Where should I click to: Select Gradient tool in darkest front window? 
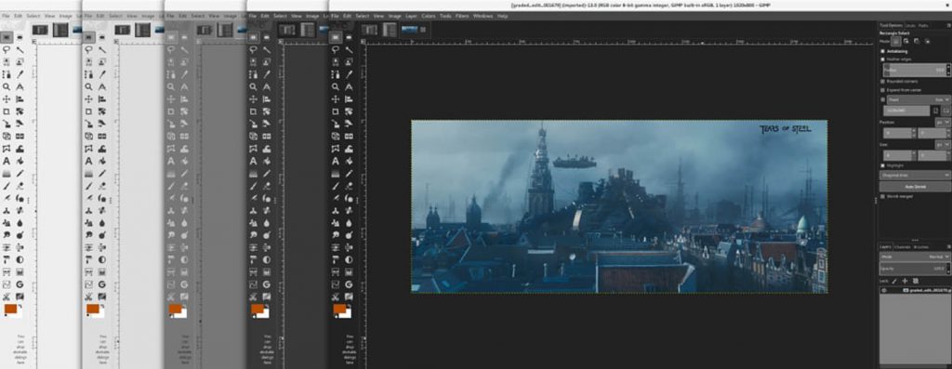tap(335, 174)
